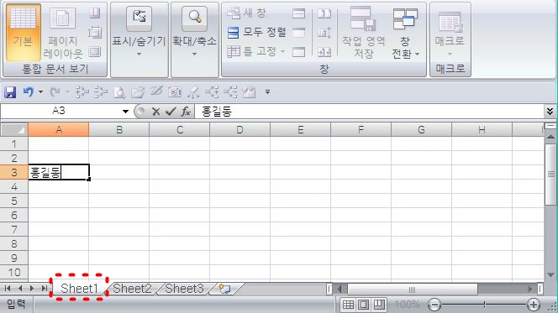The image size is (558, 313).
Task: Open Insert Function with the fx button
Action: [x=186, y=112]
